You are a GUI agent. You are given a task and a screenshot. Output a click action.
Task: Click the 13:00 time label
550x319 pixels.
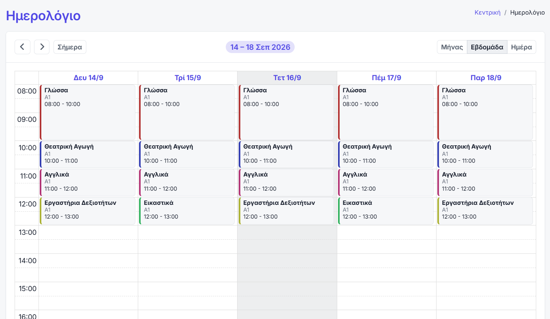[x=27, y=232]
